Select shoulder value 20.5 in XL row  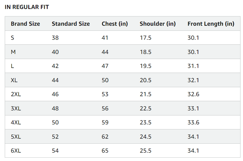145,80
